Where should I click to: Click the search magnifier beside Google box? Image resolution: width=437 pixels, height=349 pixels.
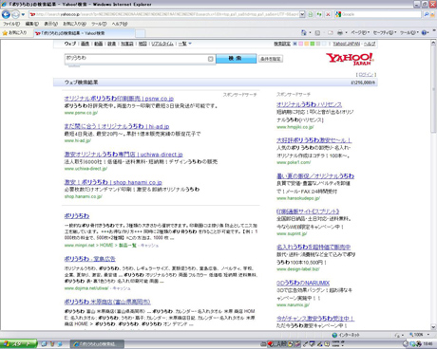[x=427, y=14]
